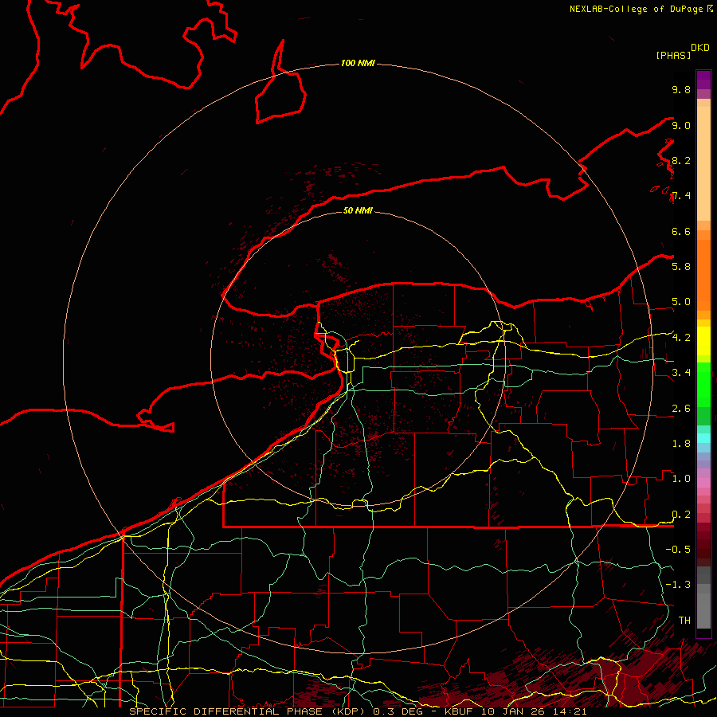Click the SPECIFIC DIFFERENTIAL PHASE caption text

[225, 711]
